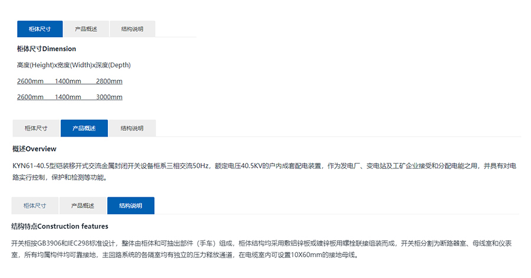The width and height of the screenshot is (531, 278).
Task: Click the KYN61-40.5 overview paragraph
Action: click(264, 171)
